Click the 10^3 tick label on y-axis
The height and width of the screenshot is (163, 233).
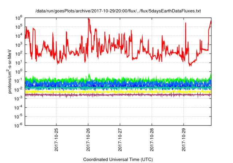19,45
